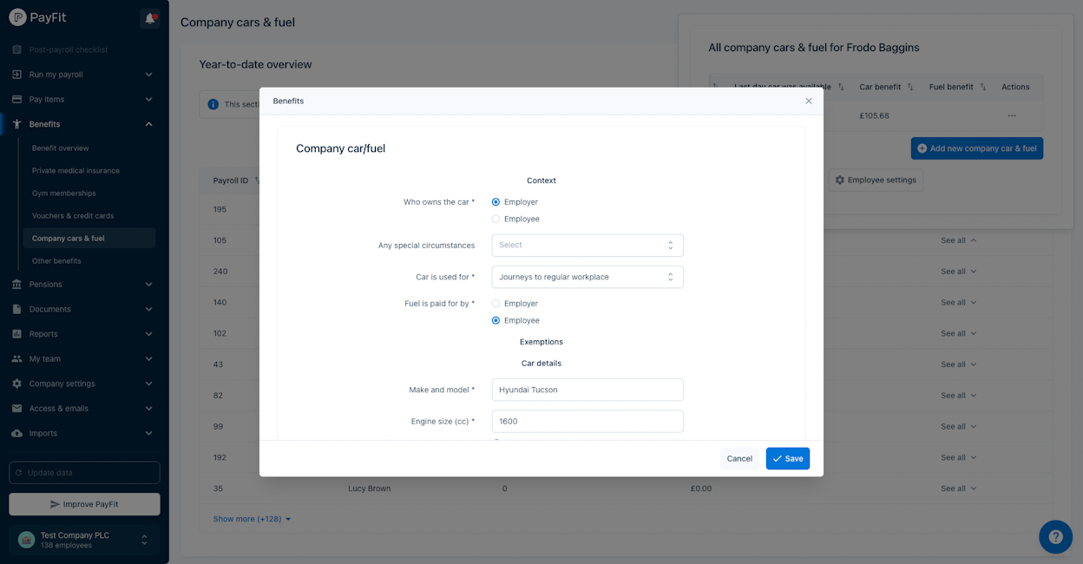
Task: Click the Update data search field
Action: (84, 473)
